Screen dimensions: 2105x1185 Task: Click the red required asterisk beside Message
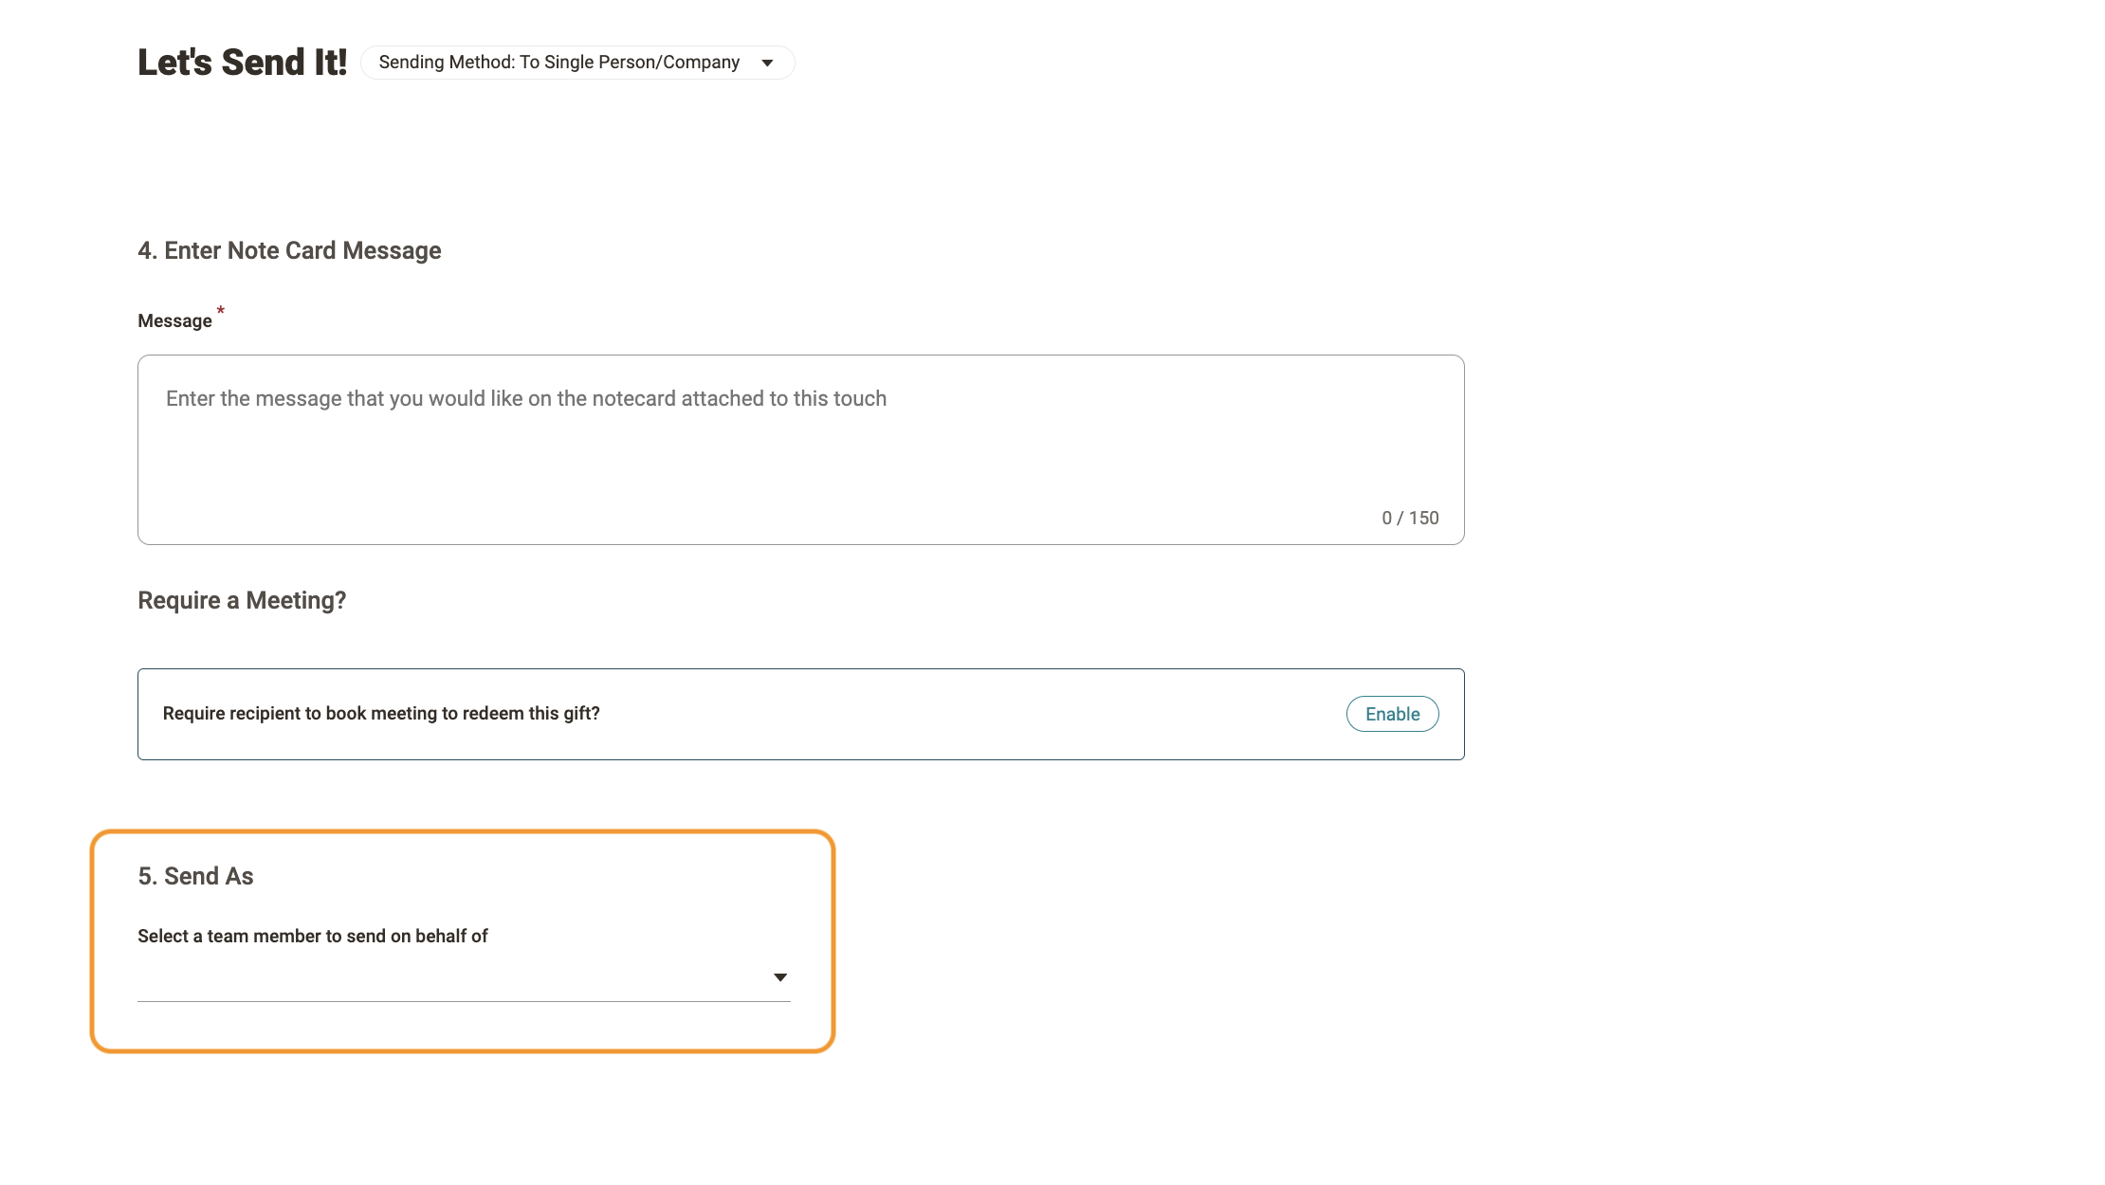click(x=221, y=311)
